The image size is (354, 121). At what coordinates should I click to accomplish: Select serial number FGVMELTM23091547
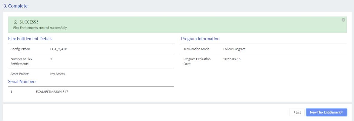pos(52,92)
